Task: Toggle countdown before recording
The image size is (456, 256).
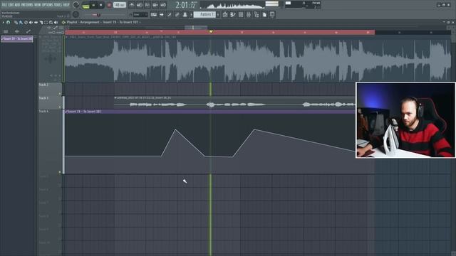Action: click(147, 5)
